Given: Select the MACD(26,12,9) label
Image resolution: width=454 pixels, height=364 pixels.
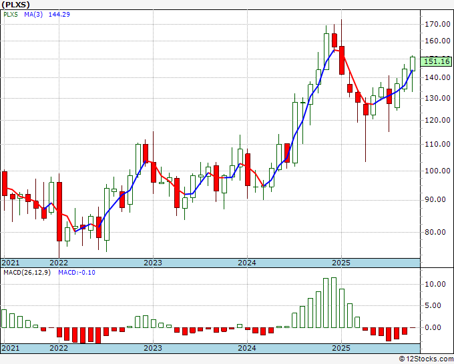Looking at the screenshot, I should tap(27, 273).
